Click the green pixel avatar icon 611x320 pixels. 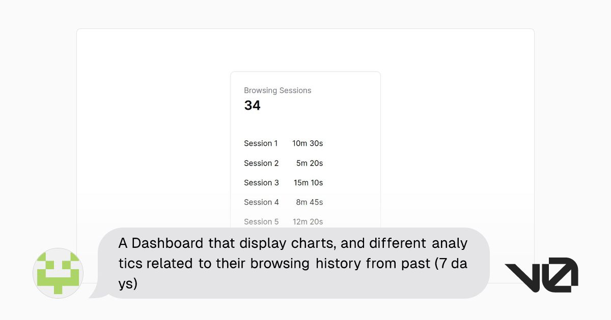click(58, 273)
